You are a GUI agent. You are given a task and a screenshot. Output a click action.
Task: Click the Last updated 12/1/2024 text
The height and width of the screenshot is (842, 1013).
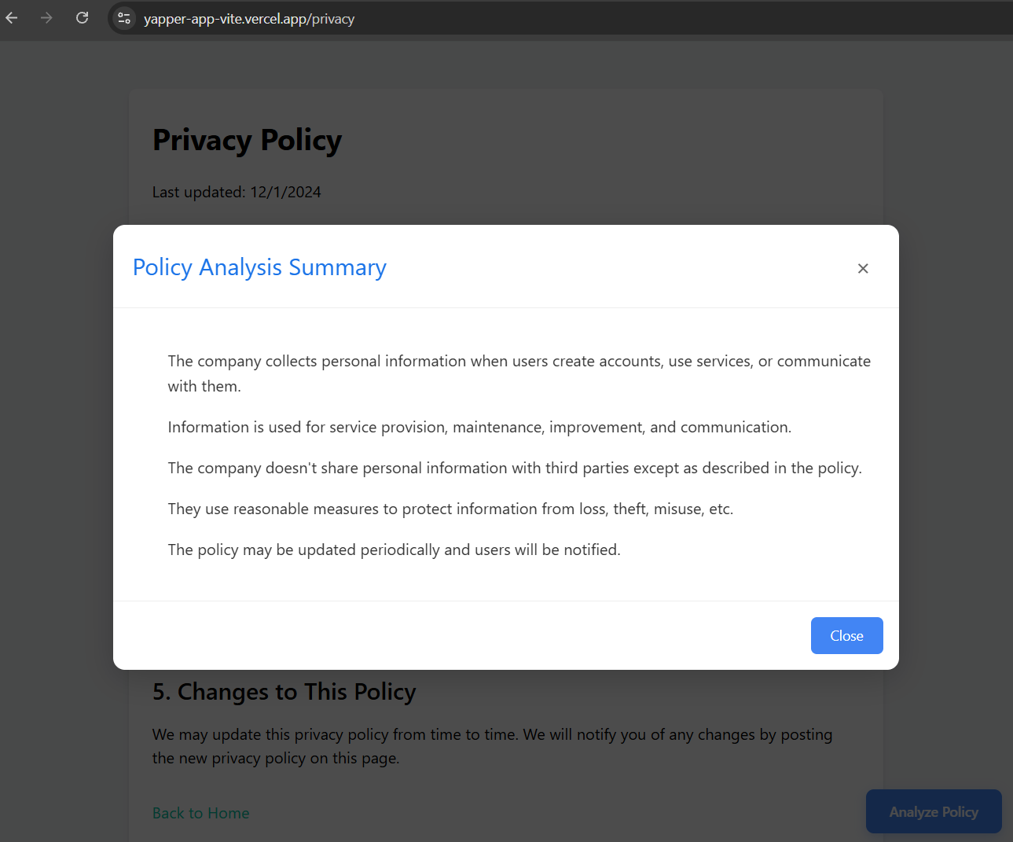(237, 192)
